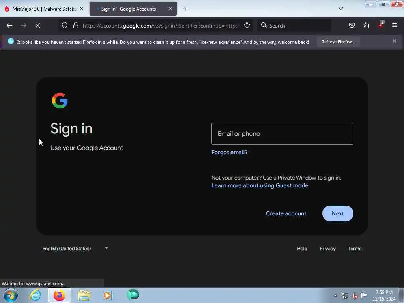The height and width of the screenshot is (303, 404).
Task: Open tracking protection shield icon
Action: [x=65, y=25]
